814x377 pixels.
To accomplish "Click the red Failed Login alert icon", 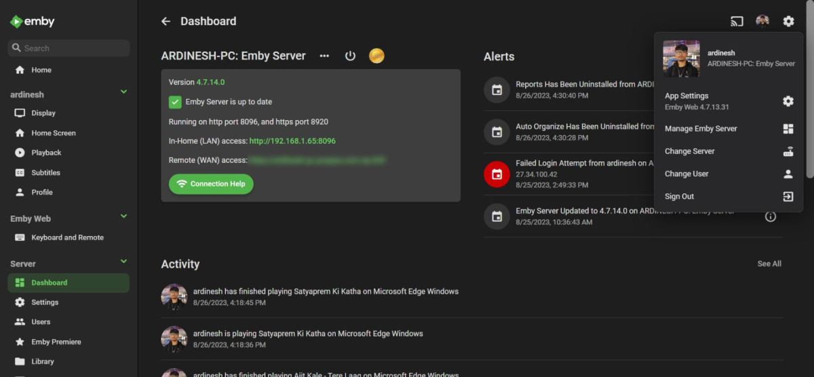I will tap(497, 174).
